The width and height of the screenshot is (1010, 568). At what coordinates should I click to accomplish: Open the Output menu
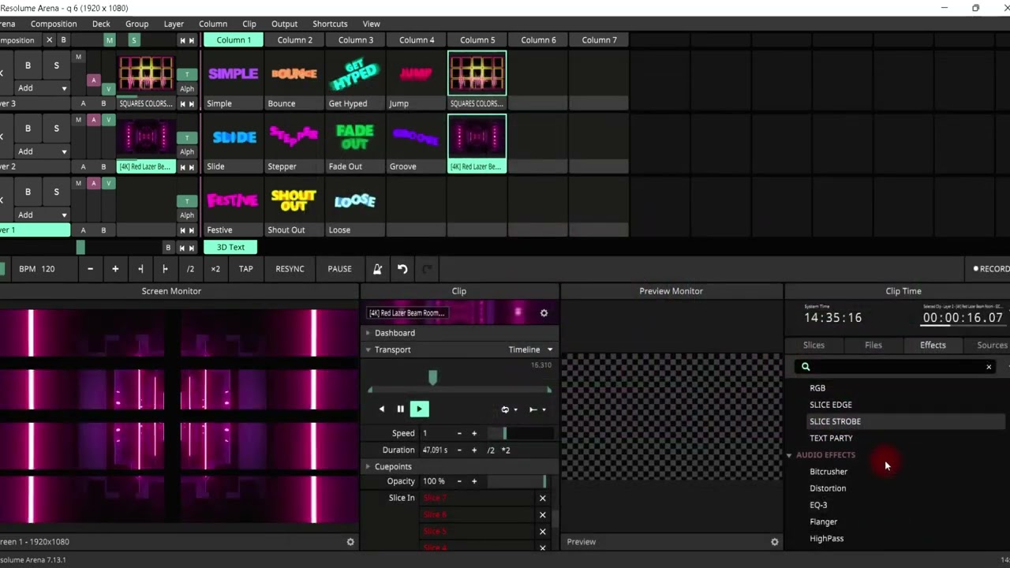point(284,24)
